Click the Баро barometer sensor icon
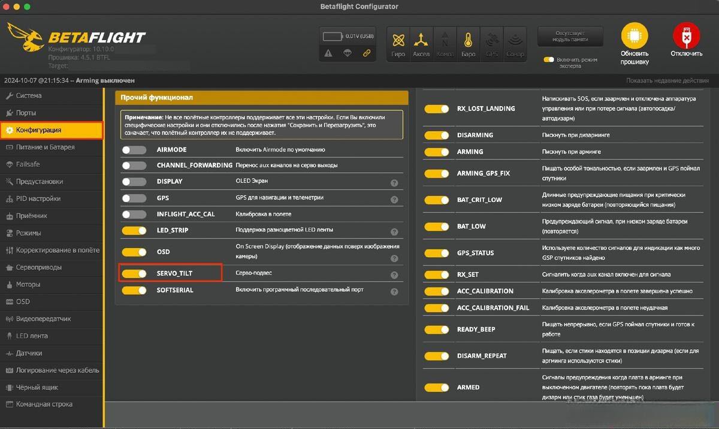719x429 pixels. (468, 43)
